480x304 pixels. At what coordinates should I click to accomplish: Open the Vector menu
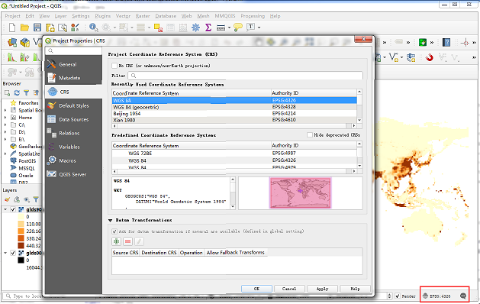123,16
